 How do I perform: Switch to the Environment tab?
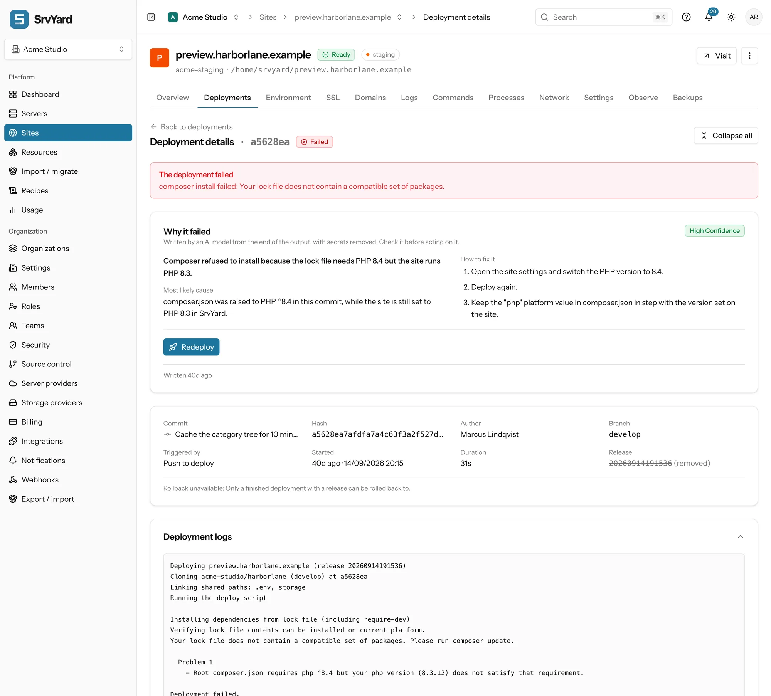(288, 98)
